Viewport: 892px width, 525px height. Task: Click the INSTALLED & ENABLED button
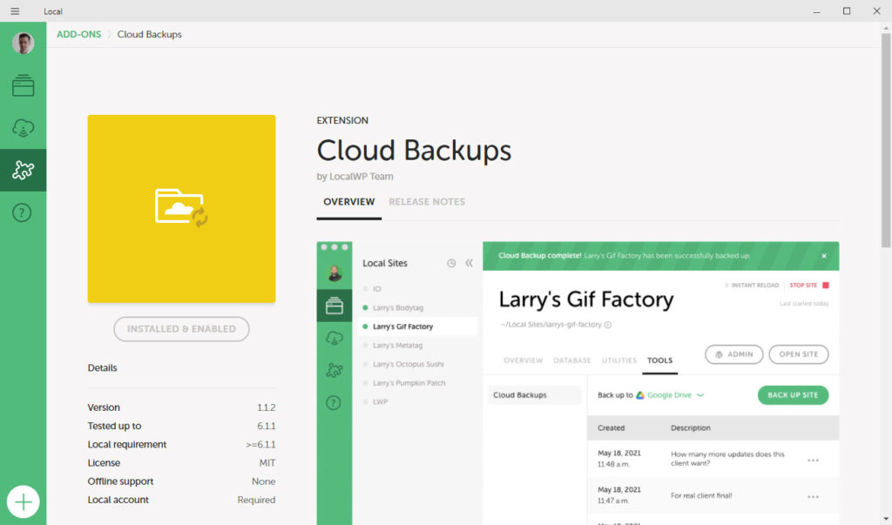[x=181, y=329]
